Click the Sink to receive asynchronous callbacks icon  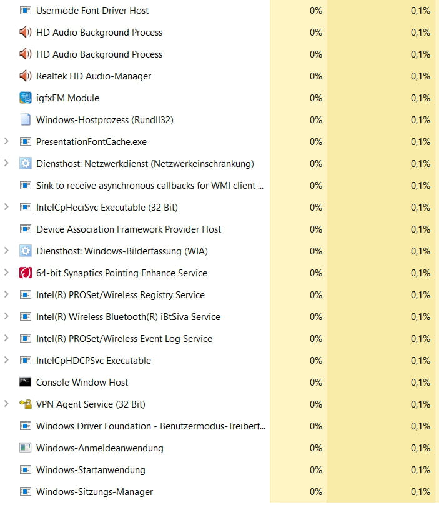point(26,185)
